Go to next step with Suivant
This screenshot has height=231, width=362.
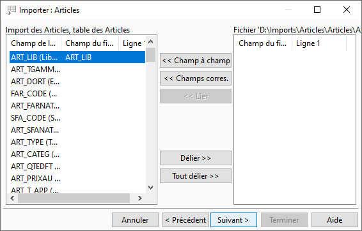point(233,220)
